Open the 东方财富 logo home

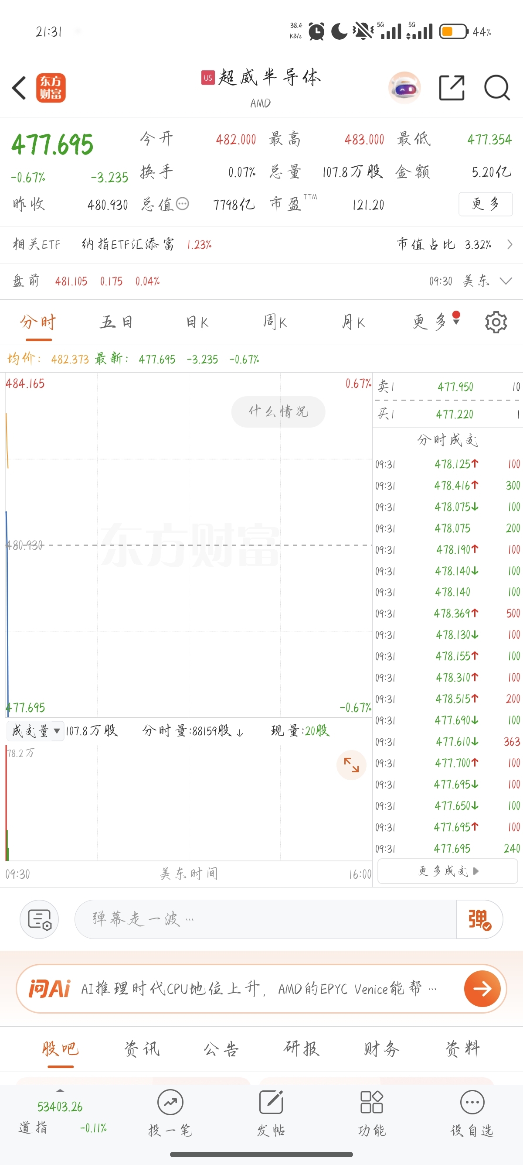pos(51,88)
